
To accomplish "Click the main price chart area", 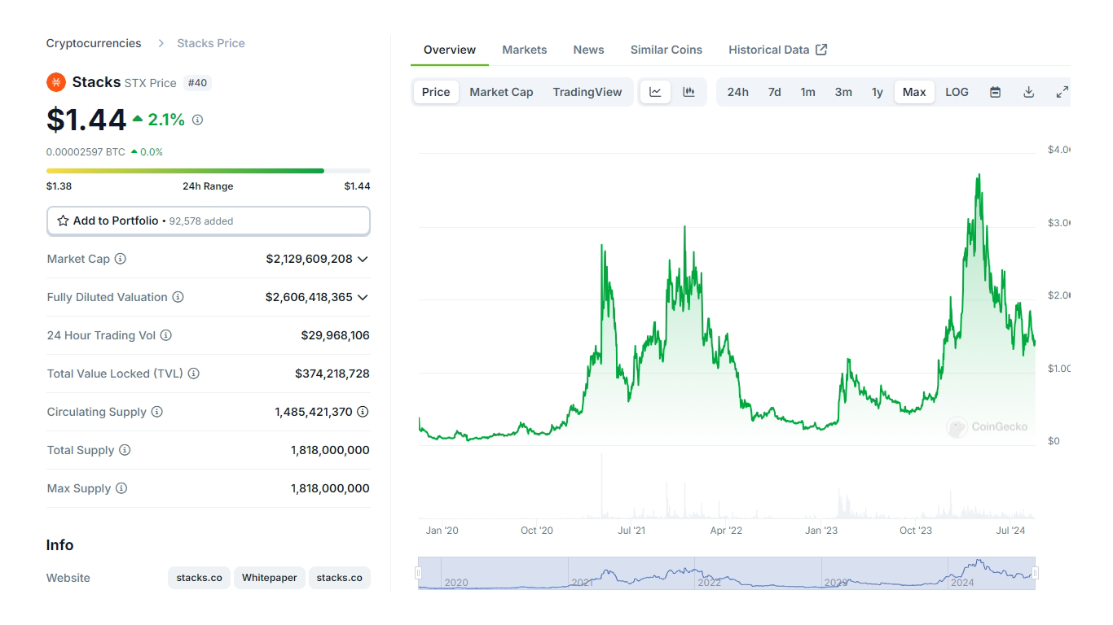I will click(x=727, y=298).
